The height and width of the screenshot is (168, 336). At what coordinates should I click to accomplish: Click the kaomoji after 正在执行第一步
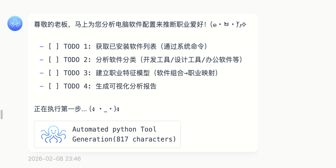coord(104,109)
